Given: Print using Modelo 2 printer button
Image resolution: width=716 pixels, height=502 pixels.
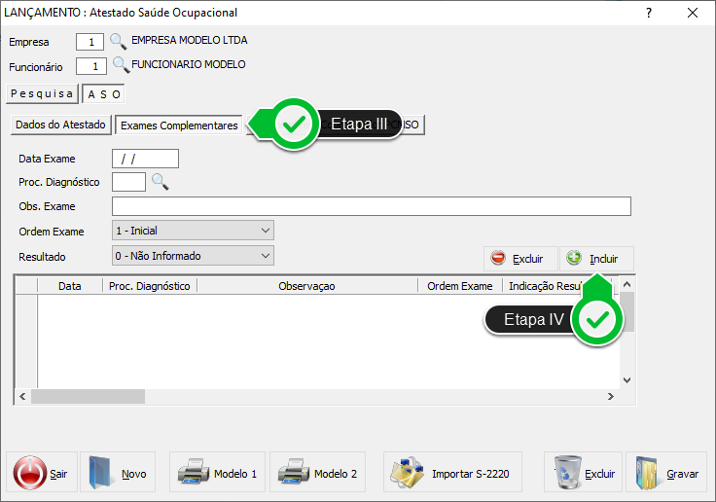Looking at the screenshot, I should pos(317,474).
